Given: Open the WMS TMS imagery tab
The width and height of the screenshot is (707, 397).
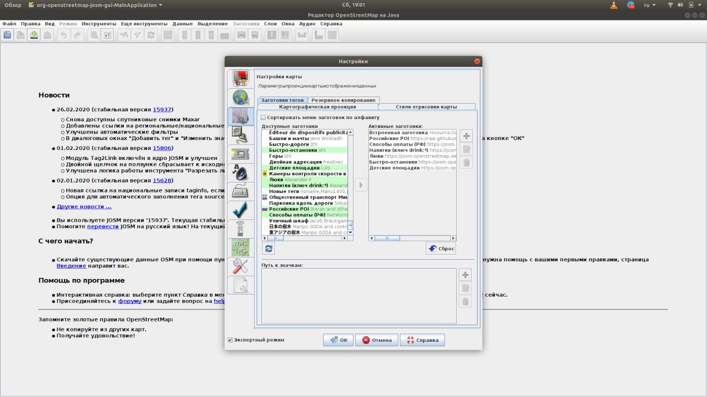Looking at the screenshot, I should click(240, 248).
